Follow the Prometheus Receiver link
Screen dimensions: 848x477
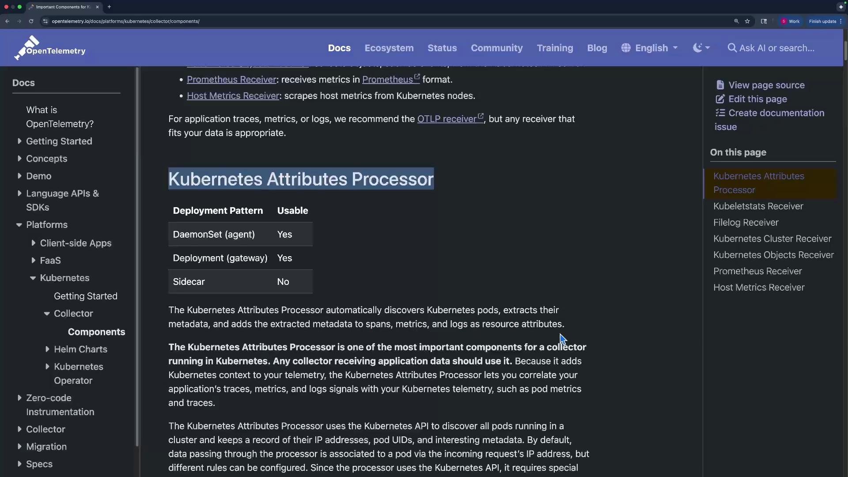coord(231,79)
